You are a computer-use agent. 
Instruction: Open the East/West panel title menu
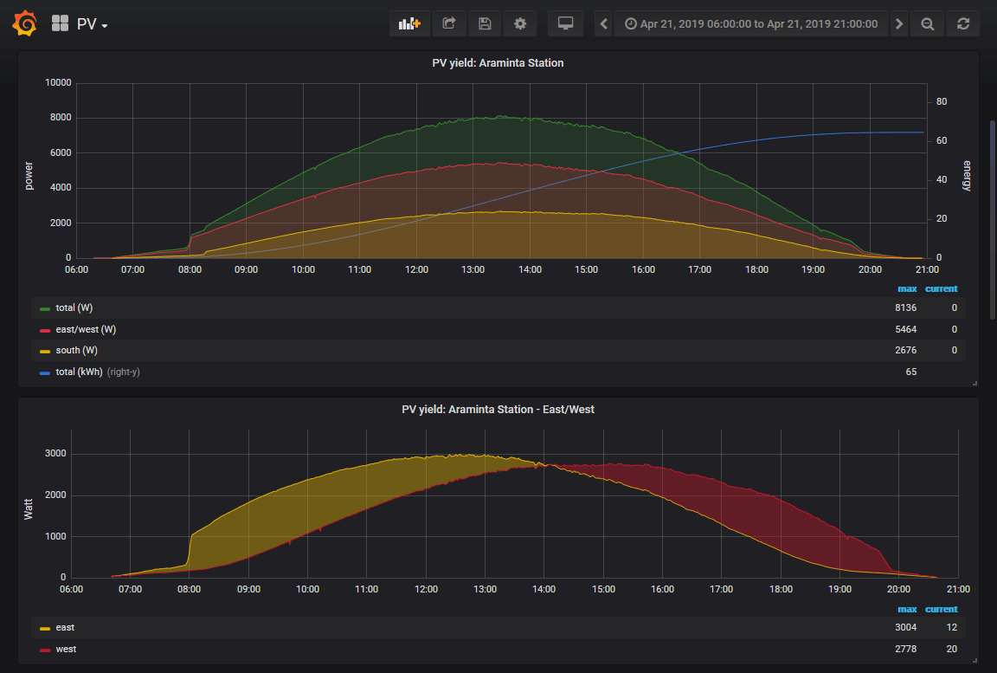(498, 410)
